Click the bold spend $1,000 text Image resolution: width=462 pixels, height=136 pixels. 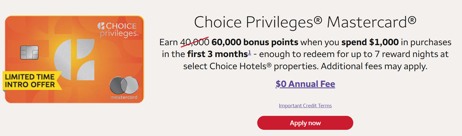(370, 42)
